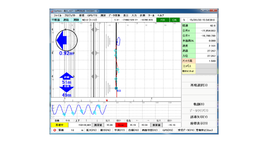Toggle the 平断面 view mode button
Screen dimensions: 268x143
coord(56,20)
